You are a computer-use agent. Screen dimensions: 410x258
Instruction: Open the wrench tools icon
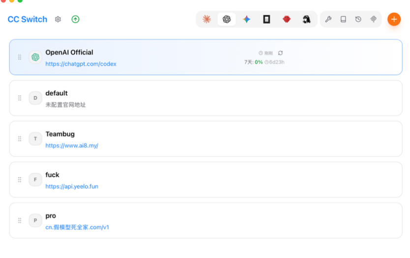tap(328, 19)
